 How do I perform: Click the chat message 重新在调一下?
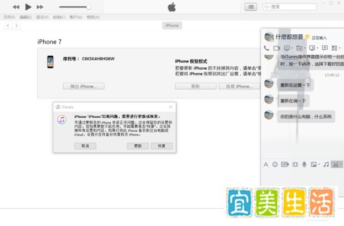point(294,101)
